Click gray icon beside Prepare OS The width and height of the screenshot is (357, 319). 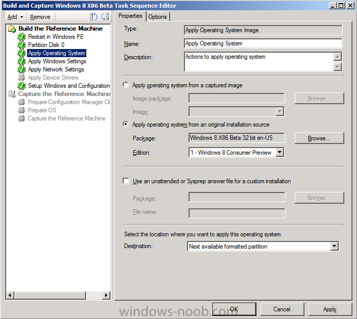[x=21, y=110]
